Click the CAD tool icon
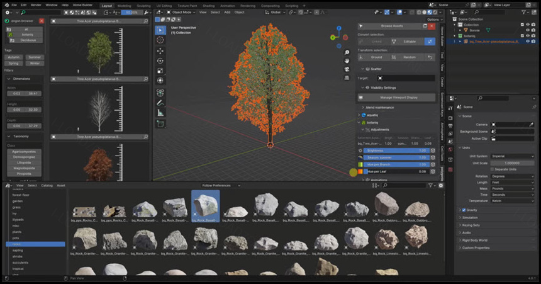The image size is (541, 284). click(160, 92)
